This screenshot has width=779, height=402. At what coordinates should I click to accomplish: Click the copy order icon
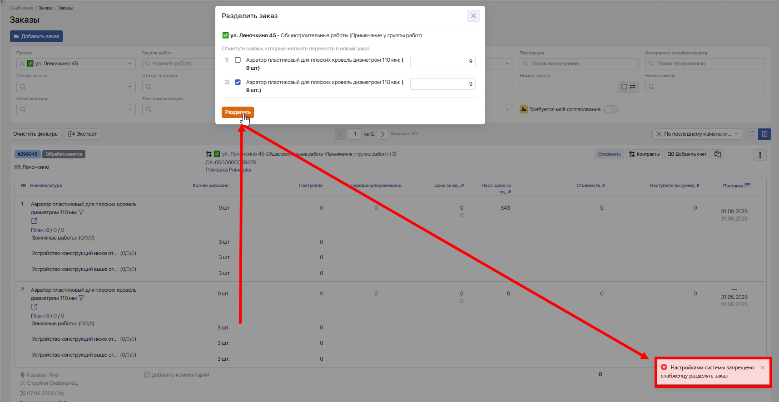[x=717, y=154]
